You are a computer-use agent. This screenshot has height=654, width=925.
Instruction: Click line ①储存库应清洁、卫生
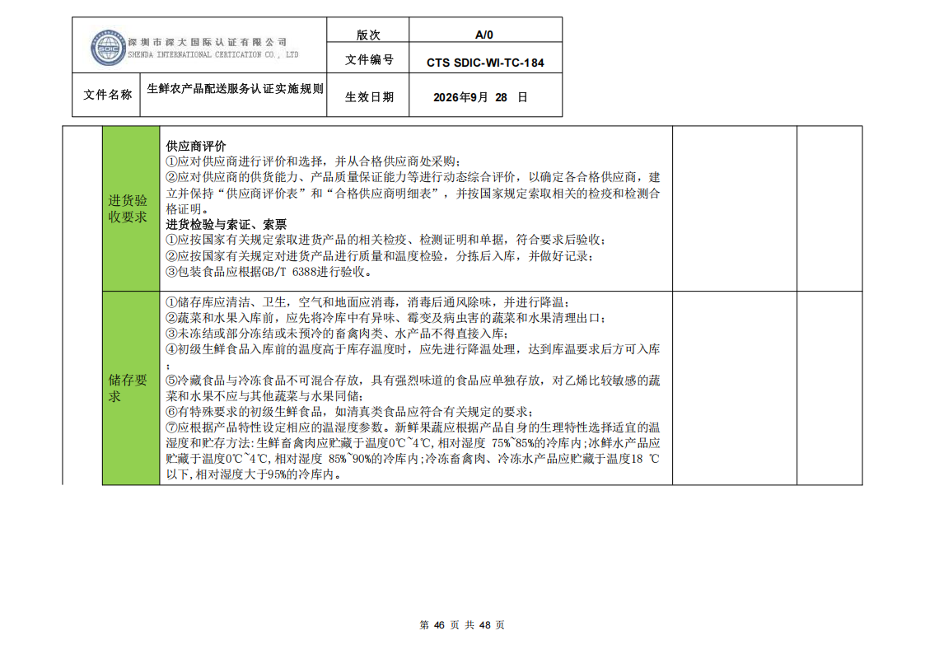[x=368, y=302]
